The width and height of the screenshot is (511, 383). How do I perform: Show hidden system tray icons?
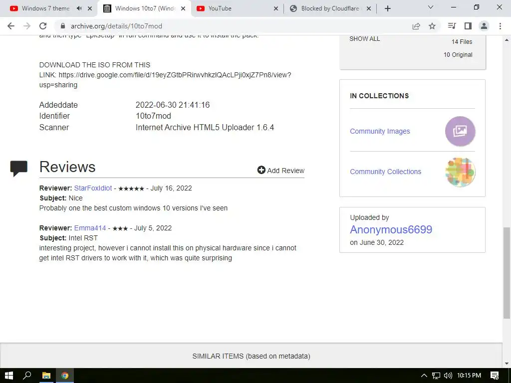coord(424,376)
